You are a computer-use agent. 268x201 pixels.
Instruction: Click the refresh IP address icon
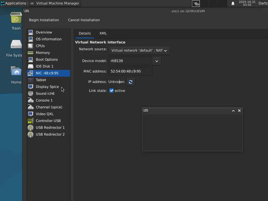click(131, 82)
